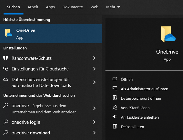Click the cloud icon for Datenschutzeinstellungen
Image resolution: width=183 pixels, height=140 pixels.
coord(6,80)
